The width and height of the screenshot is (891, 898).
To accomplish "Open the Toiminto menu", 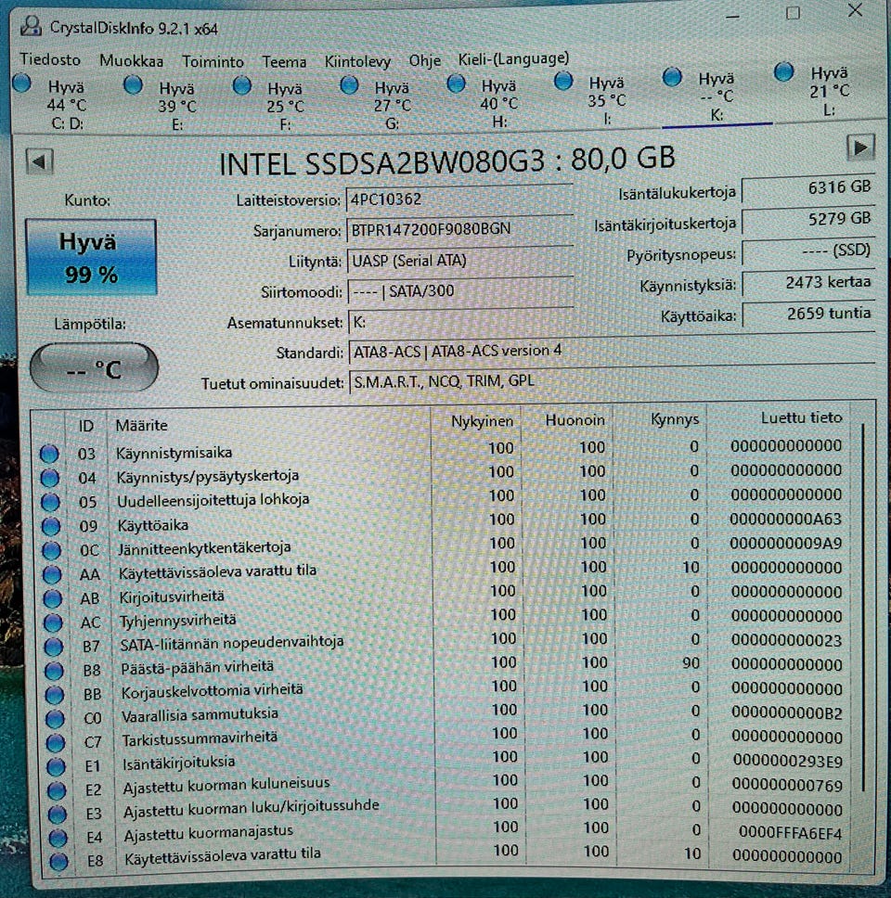I will [213, 61].
